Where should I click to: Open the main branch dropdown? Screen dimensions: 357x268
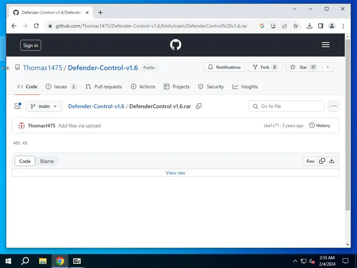tap(44, 106)
